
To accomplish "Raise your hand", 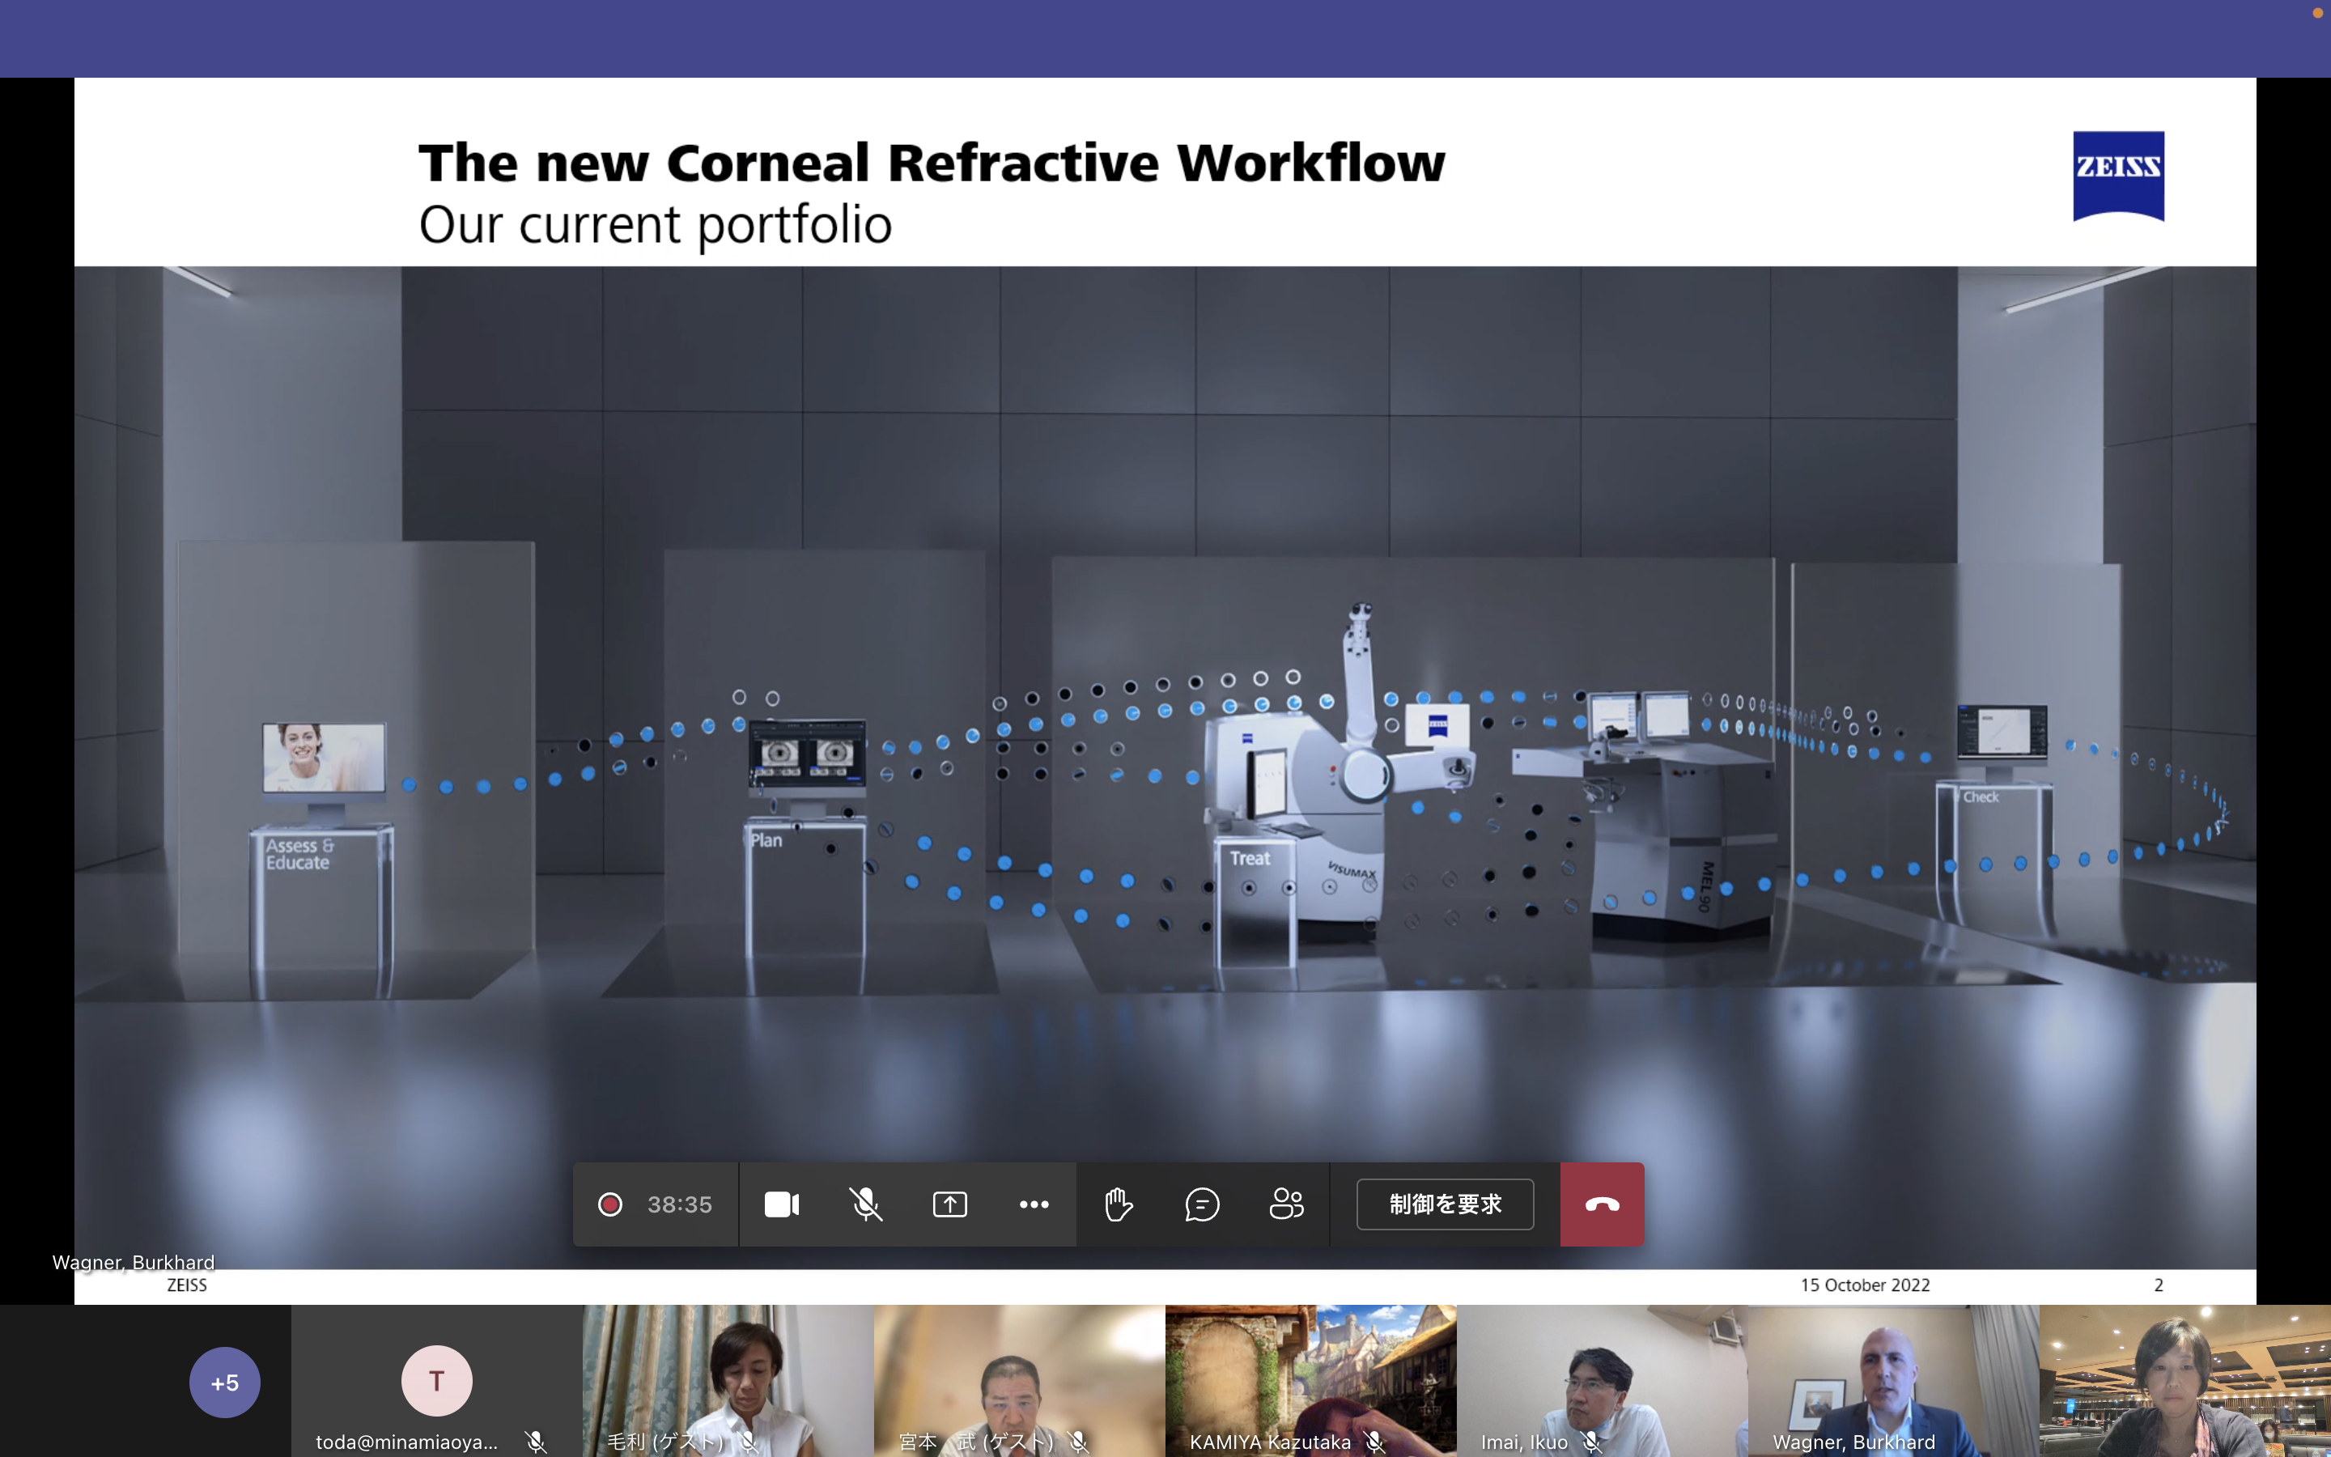I will point(1119,1204).
